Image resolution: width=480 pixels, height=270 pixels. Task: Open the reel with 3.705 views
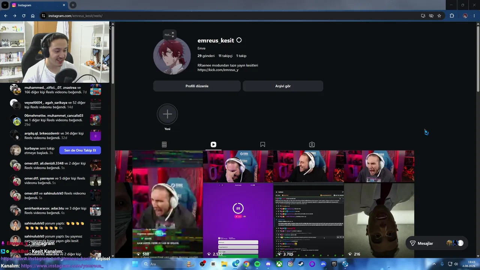click(x=309, y=204)
